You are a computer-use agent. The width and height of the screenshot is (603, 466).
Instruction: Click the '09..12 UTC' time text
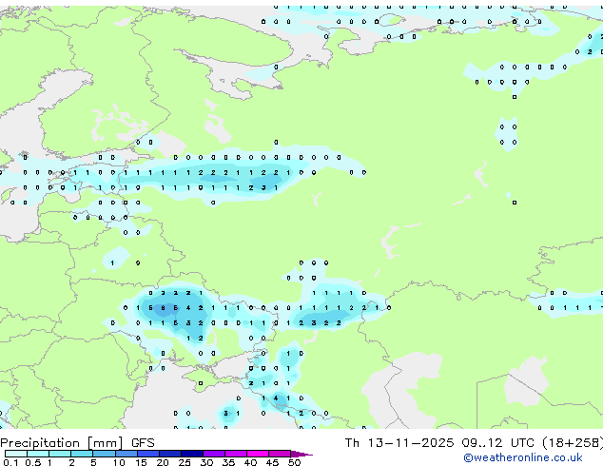(x=498, y=443)
